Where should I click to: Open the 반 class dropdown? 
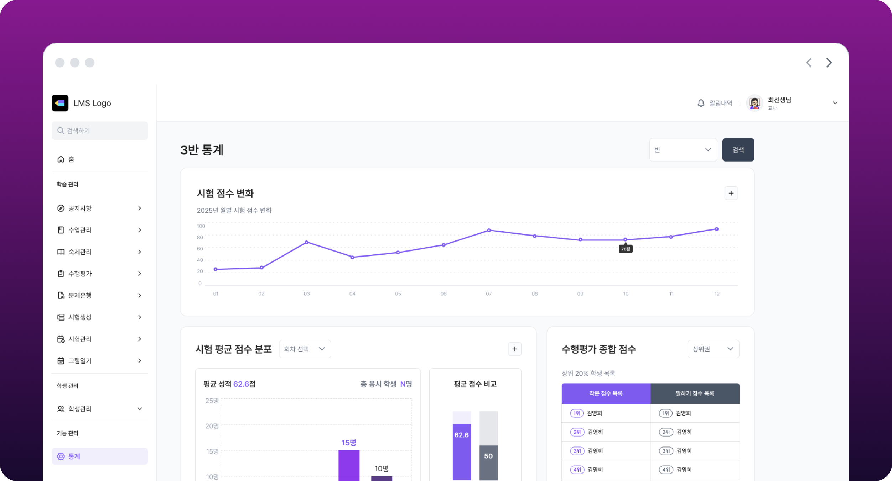tap(683, 150)
